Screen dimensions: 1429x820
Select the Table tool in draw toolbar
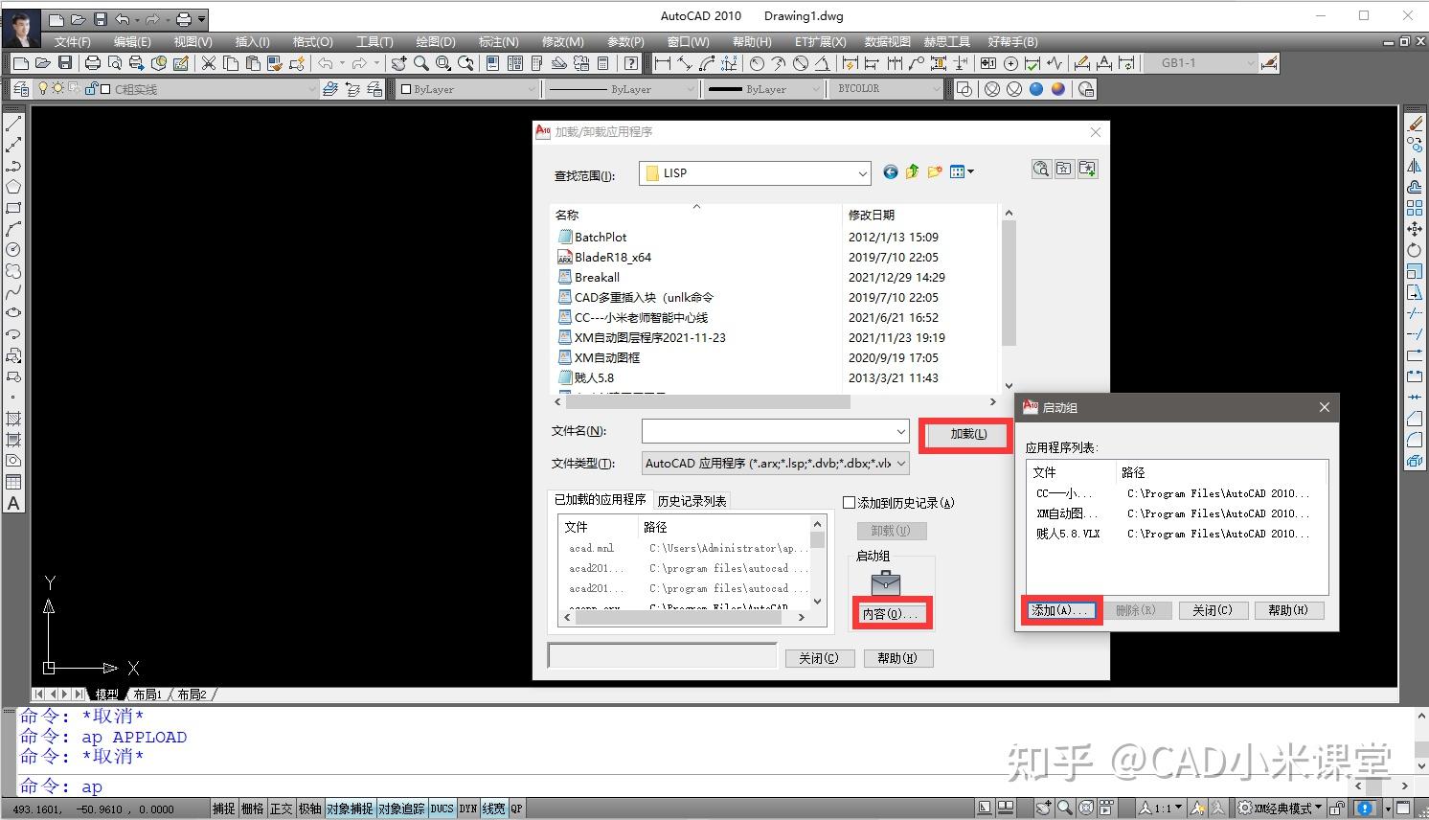pos(13,482)
